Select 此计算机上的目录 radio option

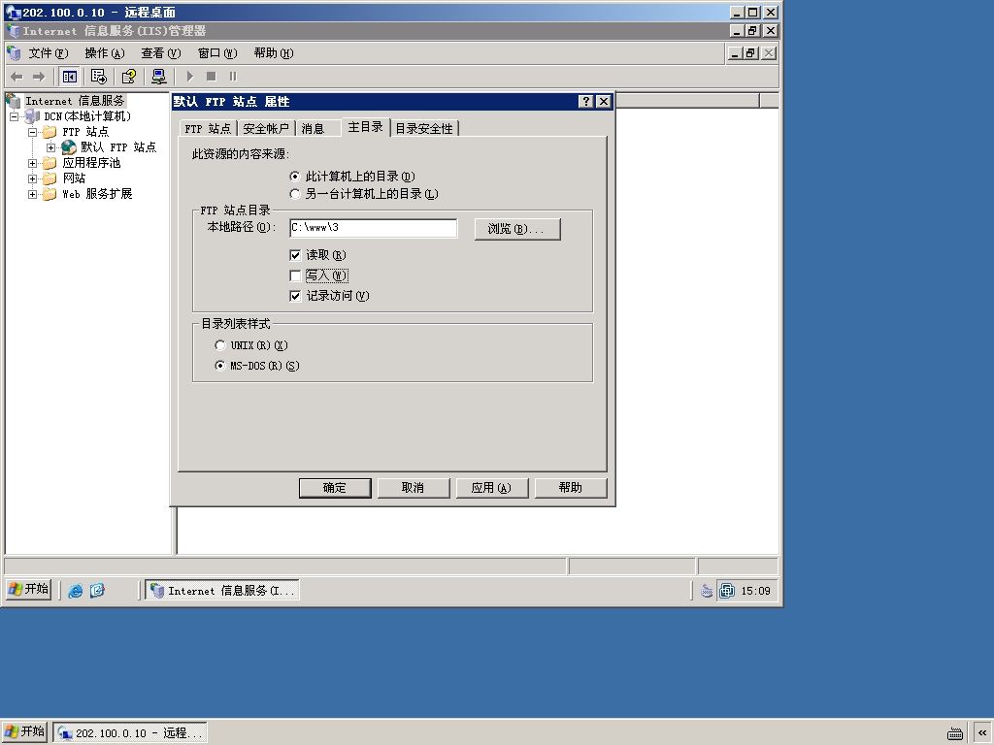[295, 177]
